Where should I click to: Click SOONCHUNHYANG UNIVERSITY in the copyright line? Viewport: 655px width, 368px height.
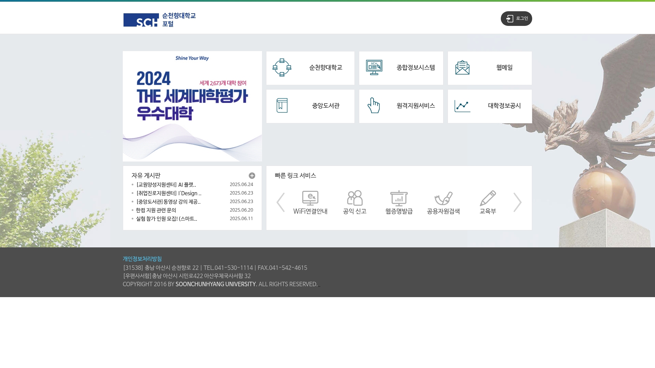tap(216, 284)
